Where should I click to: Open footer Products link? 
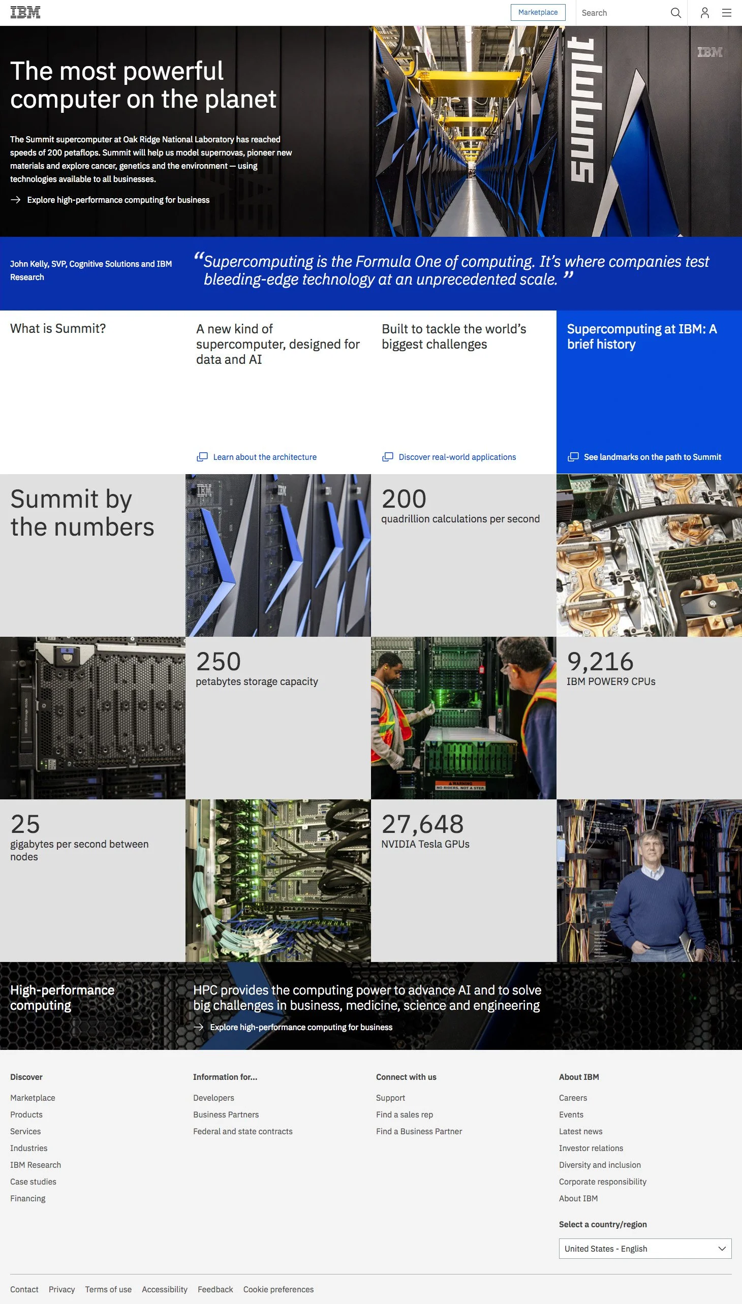(26, 1114)
